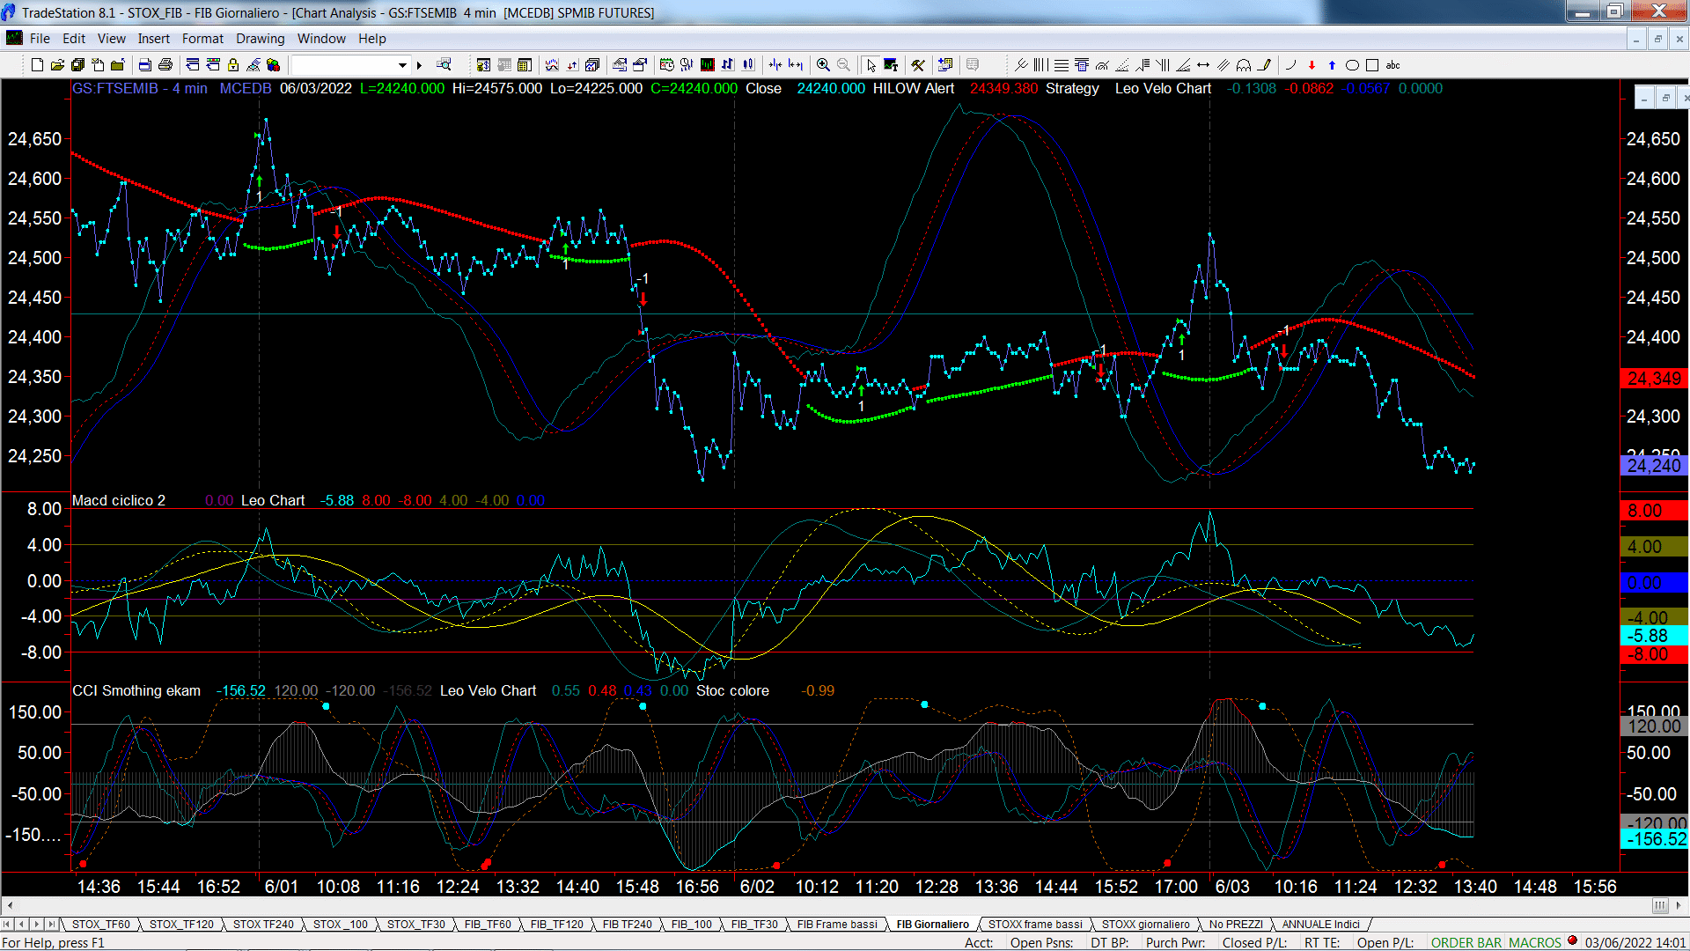This screenshot has height=951, width=1690.
Task: Open the Format menu
Action: point(202,39)
